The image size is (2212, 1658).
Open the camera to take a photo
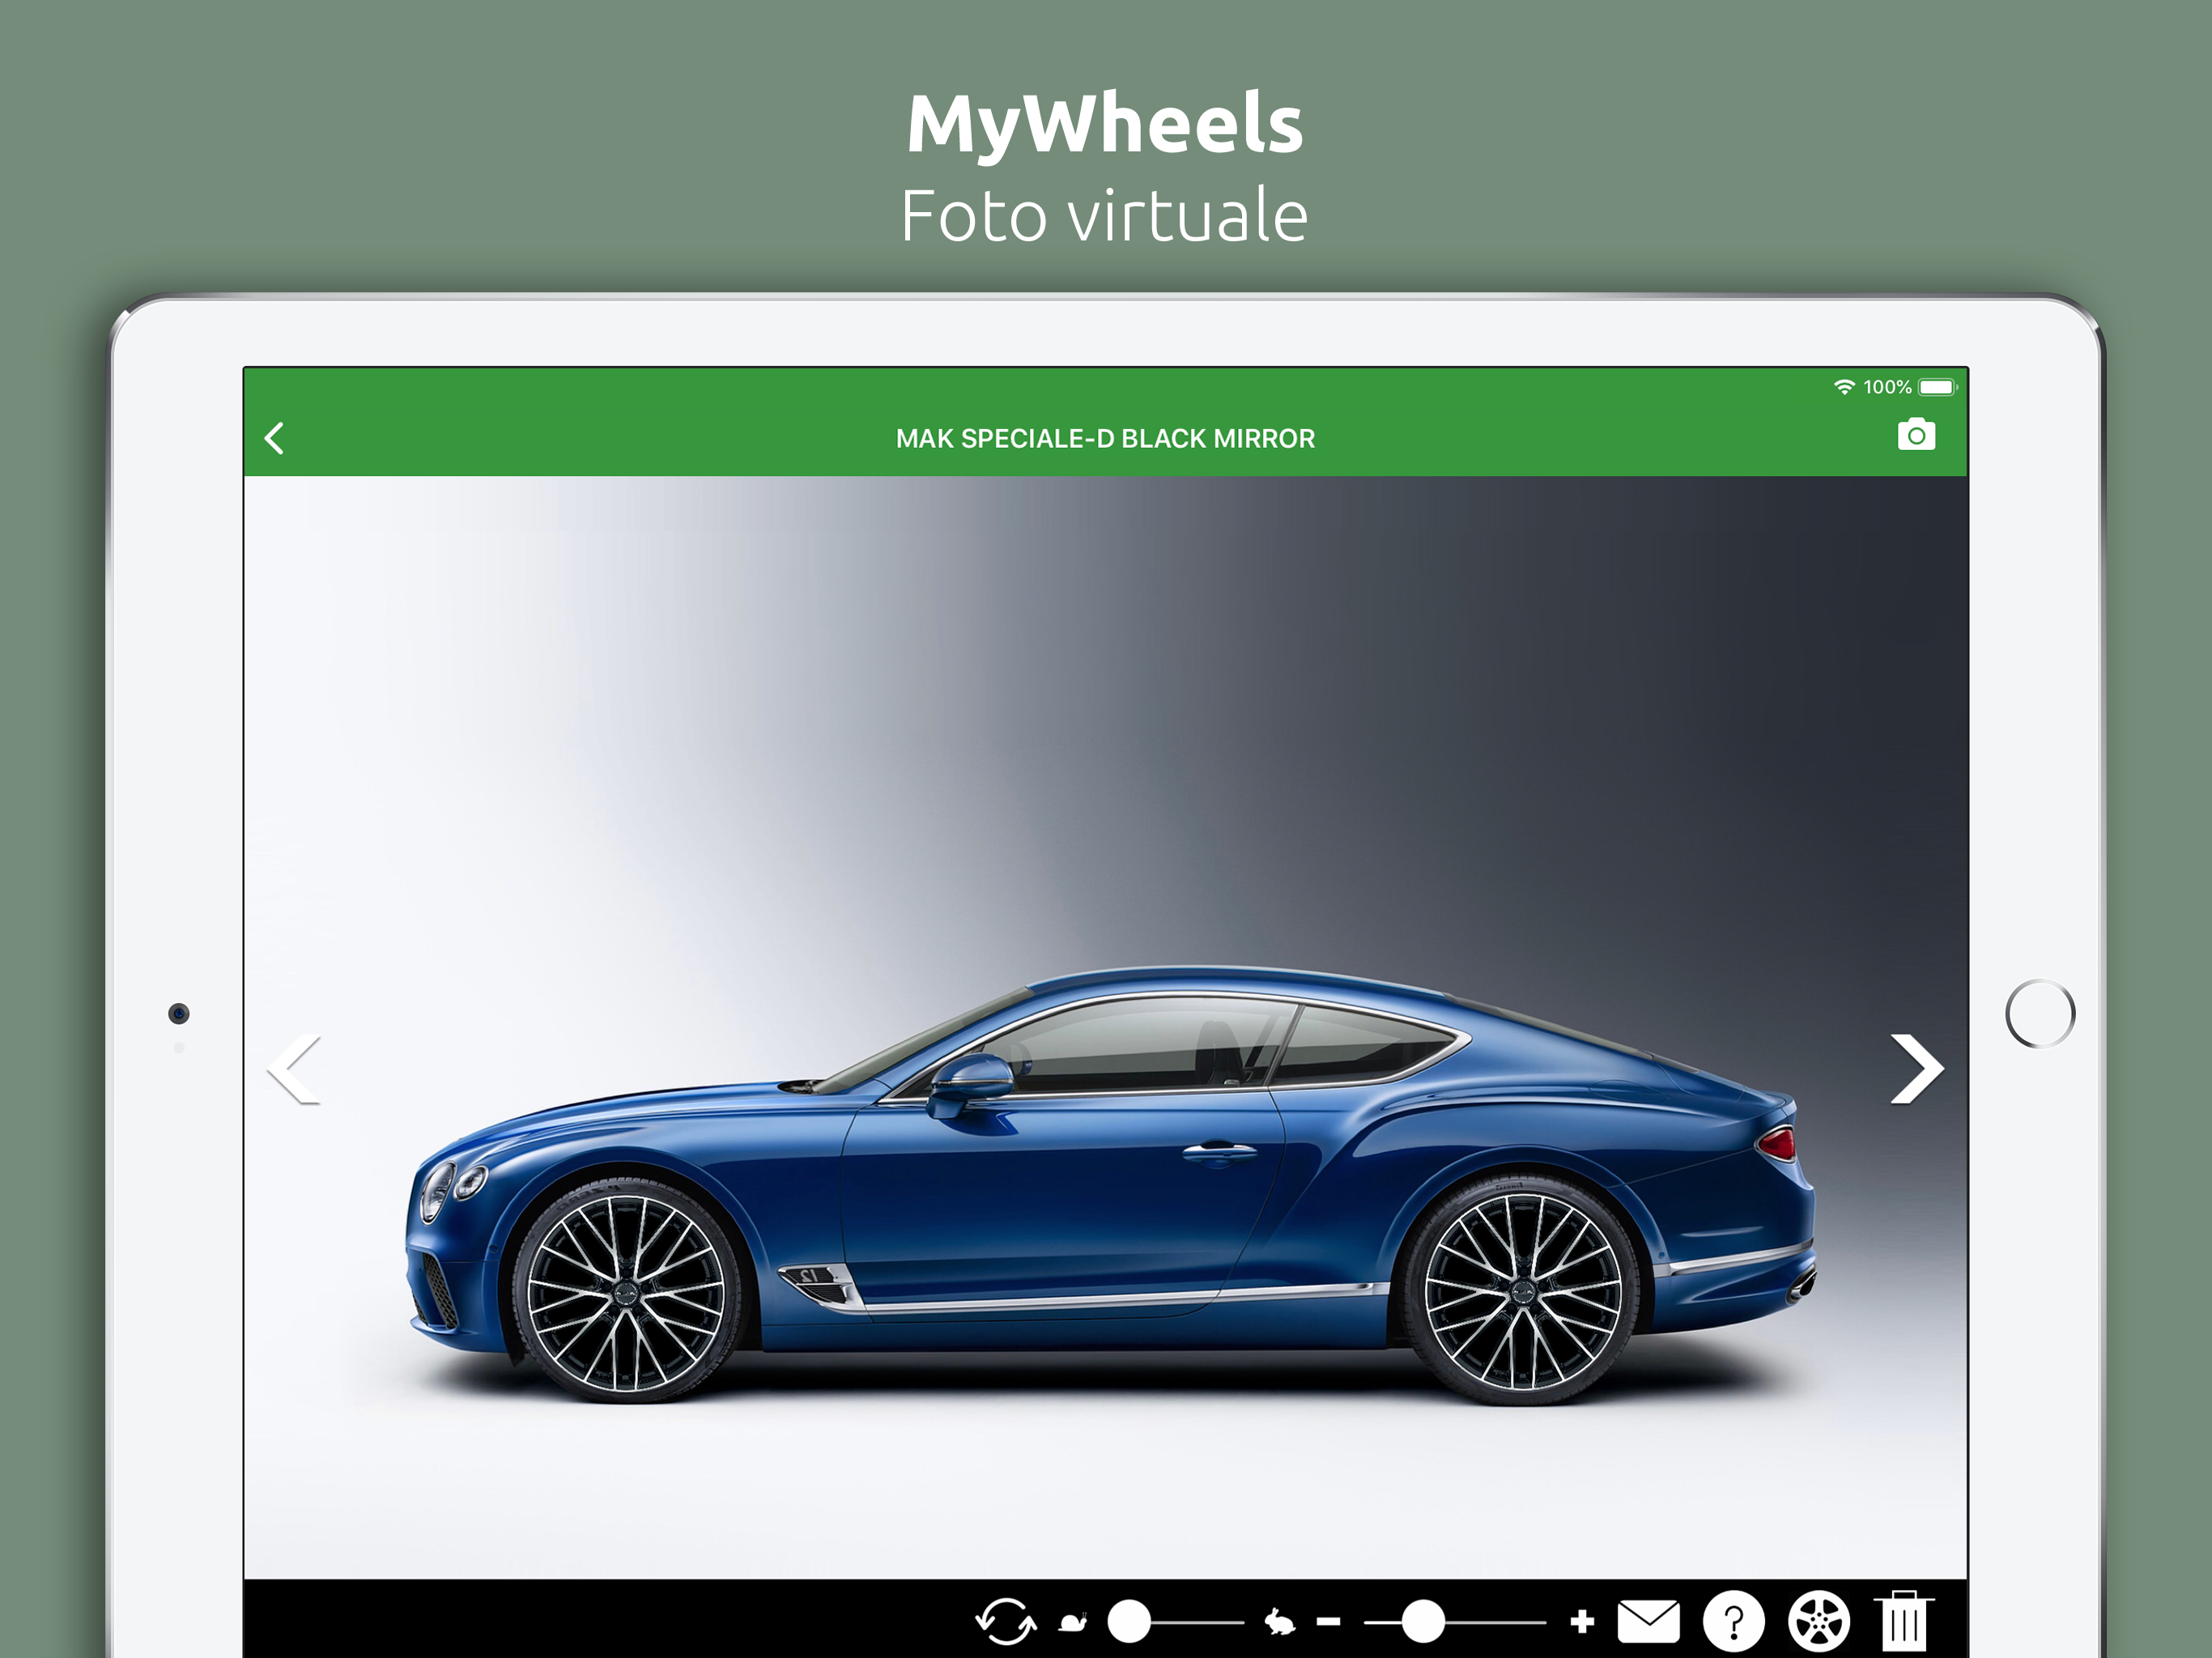(1916, 435)
